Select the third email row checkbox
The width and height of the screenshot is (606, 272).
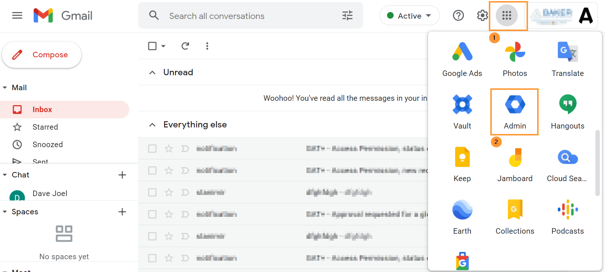[152, 192]
